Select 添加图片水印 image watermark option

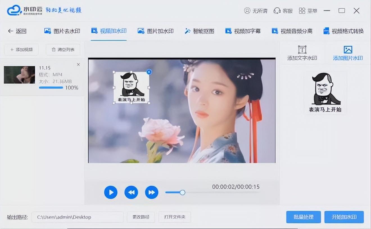348,53
